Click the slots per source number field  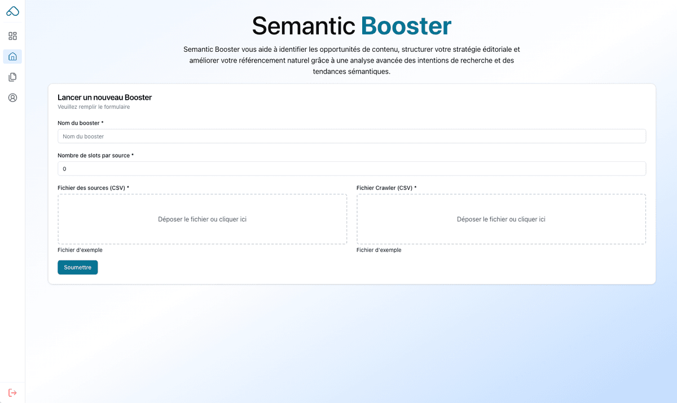pos(351,169)
